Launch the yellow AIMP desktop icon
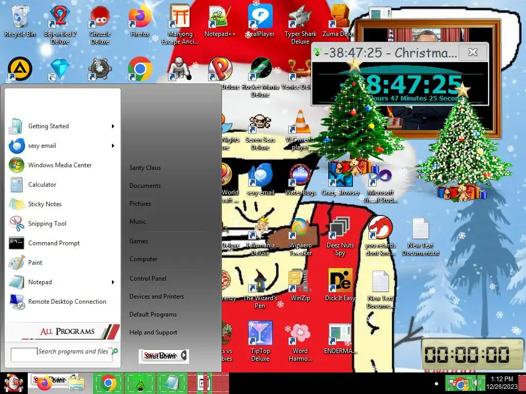Screen dimensions: 526x394 20,69
